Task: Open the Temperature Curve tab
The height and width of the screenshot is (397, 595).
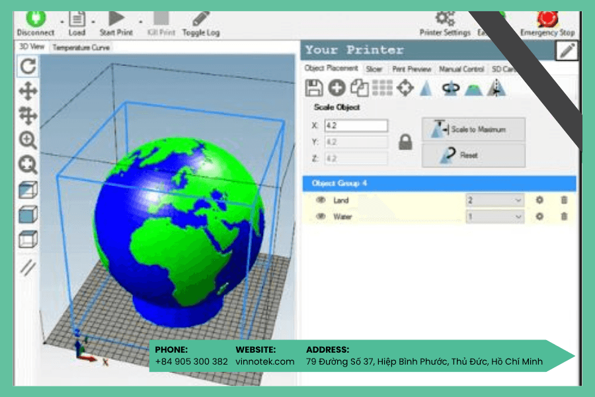Action: 81,48
